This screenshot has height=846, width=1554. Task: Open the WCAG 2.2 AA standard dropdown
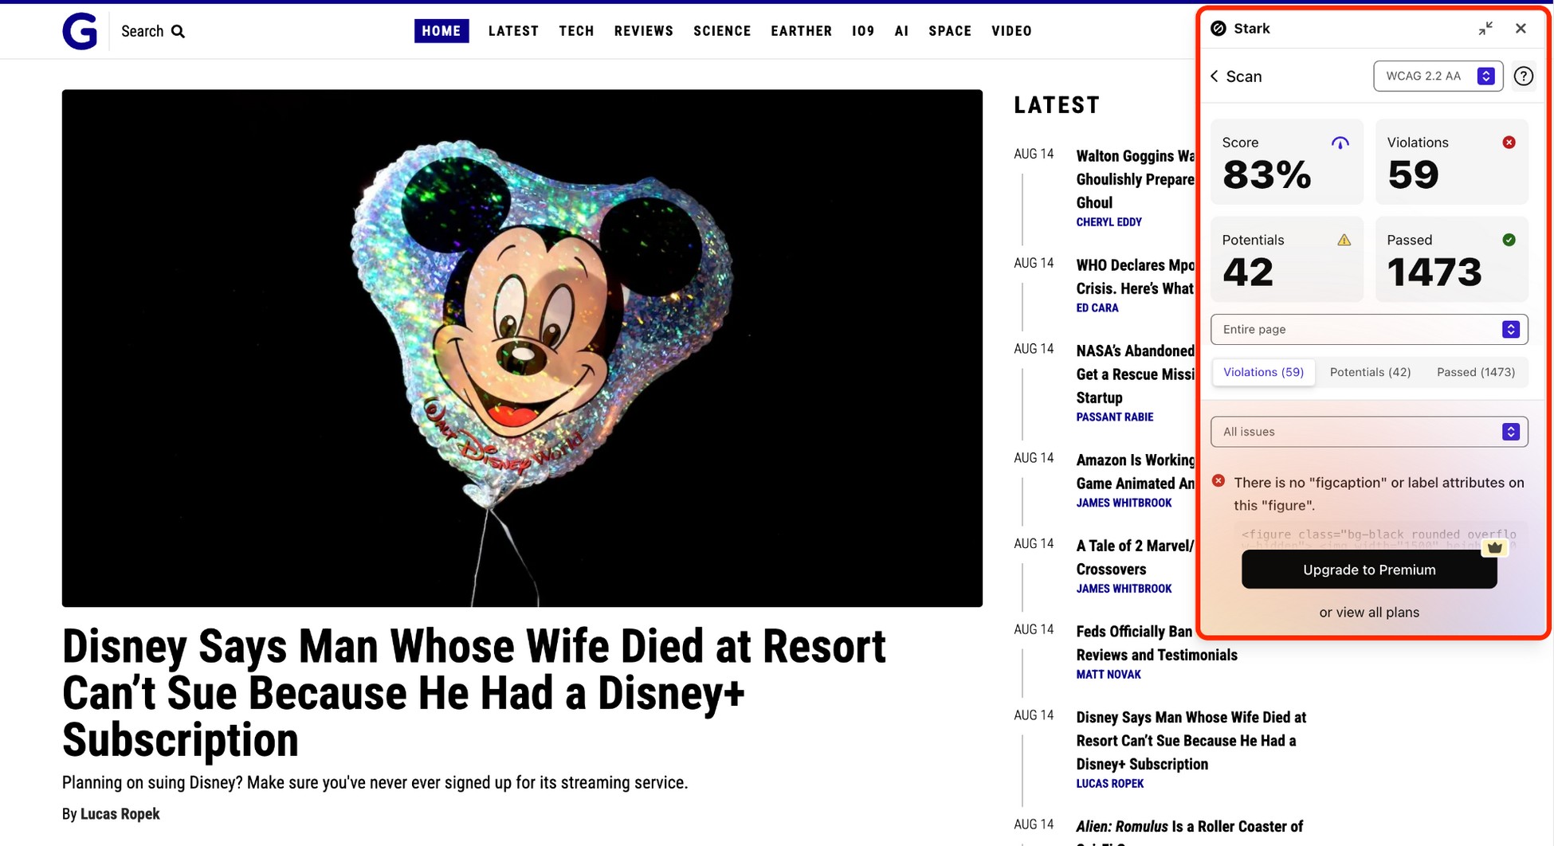point(1438,76)
